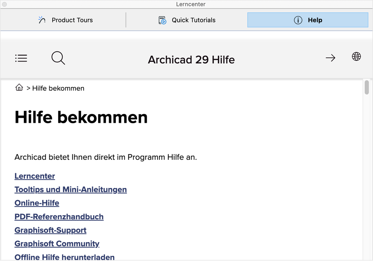Open the table of contents list icon
The height and width of the screenshot is (261, 373).
pos(21,58)
